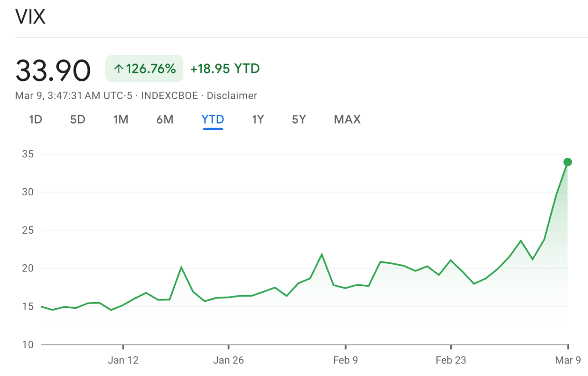Click the Jan 12 date axis label
Screen dimensions: 588x376
tap(123, 360)
